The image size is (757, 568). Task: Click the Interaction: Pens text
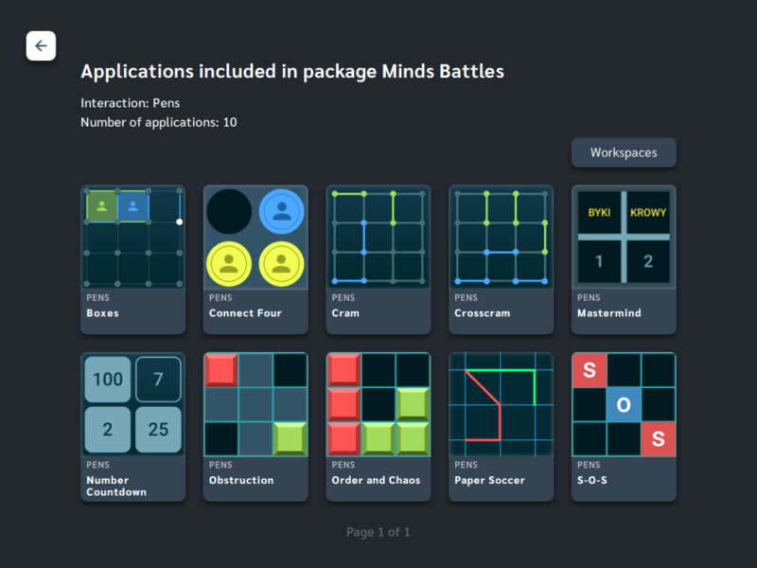click(131, 103)
